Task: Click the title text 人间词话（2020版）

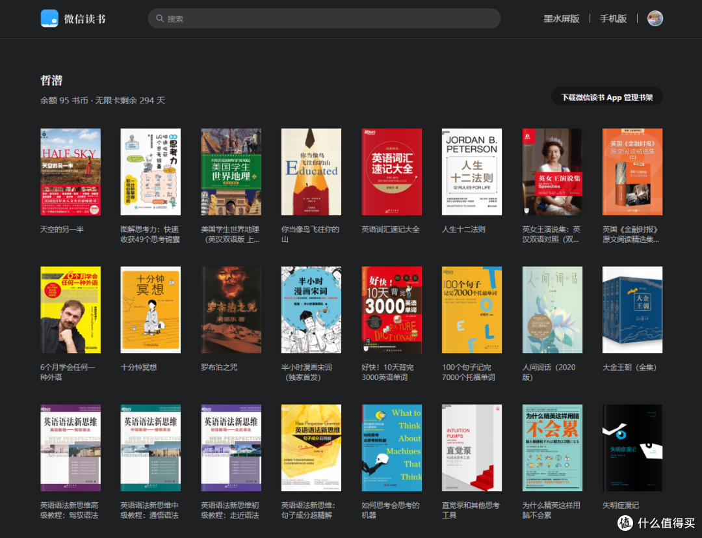Action: [549, 372]
